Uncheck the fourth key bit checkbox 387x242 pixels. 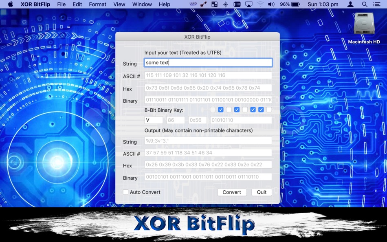pyautogui.click(x=237, y=110)
